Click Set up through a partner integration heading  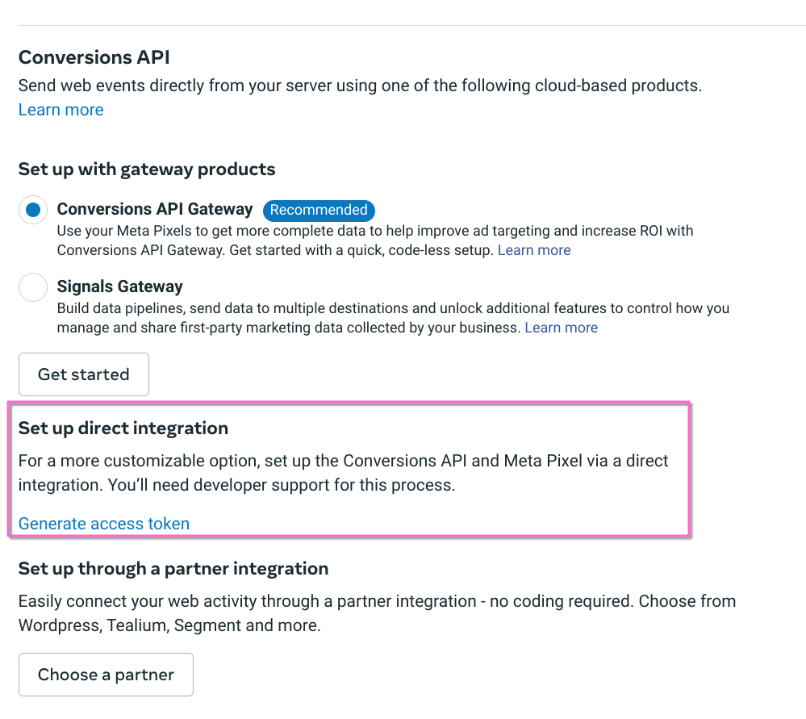(x=173, y=569)
